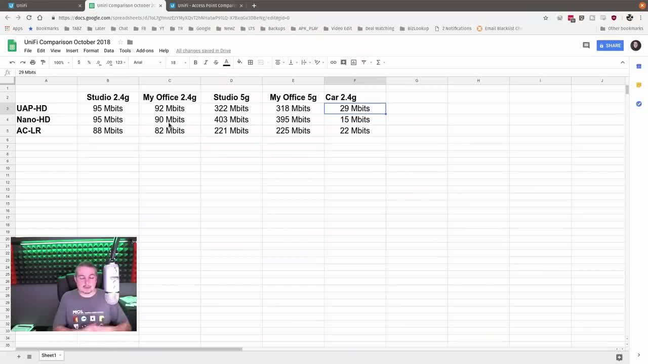
Task: Open the all sheets list
Action: pos(29,356)
